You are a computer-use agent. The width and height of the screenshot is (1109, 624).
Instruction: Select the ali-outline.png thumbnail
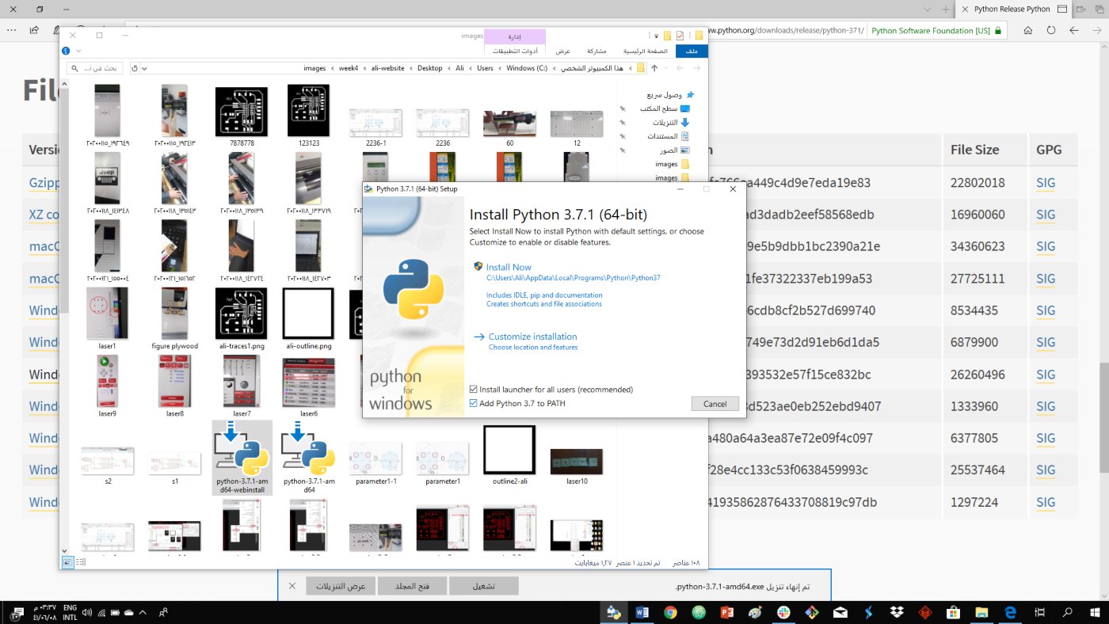[308, 318]
